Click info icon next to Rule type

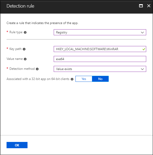point(25,32)
